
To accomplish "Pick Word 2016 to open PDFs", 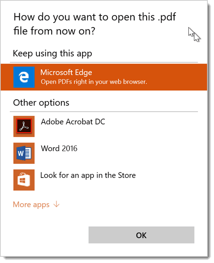I will tap(104, 153).
